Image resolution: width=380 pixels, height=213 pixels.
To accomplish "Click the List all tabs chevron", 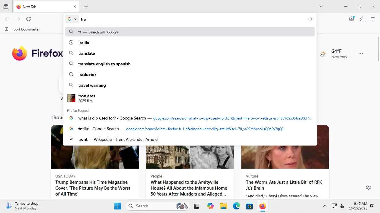I will pos(321,7).
